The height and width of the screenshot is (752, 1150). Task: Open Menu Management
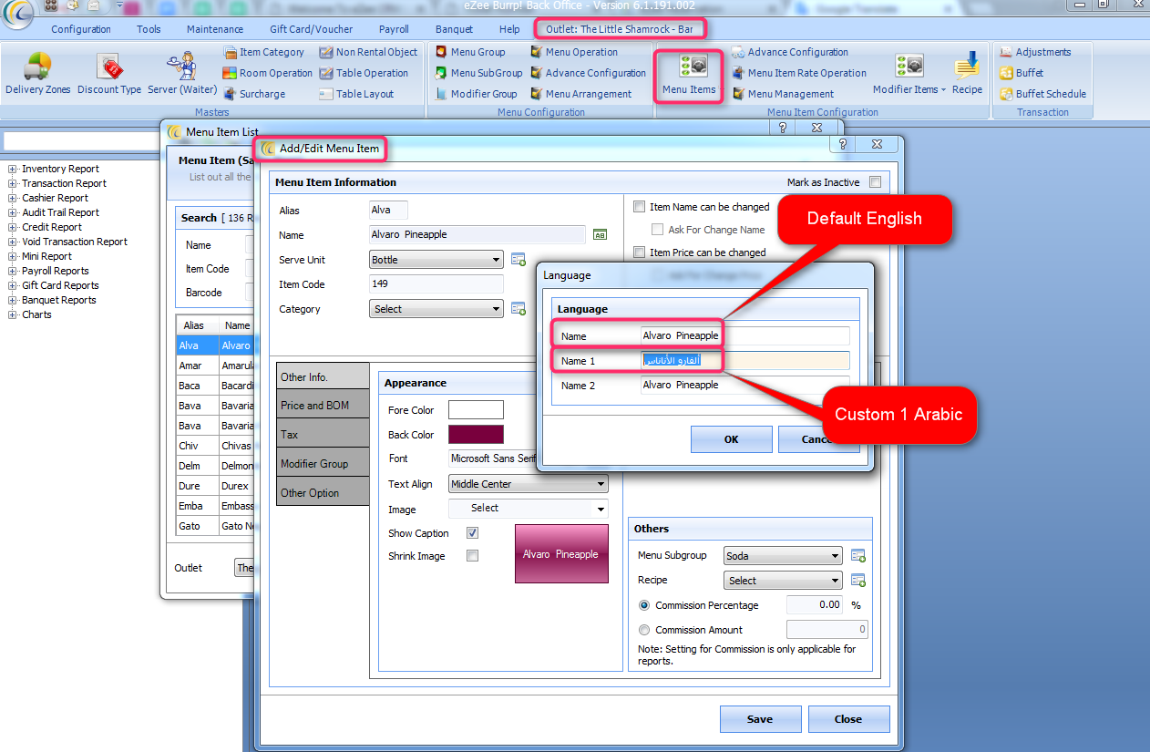[783, 94]
